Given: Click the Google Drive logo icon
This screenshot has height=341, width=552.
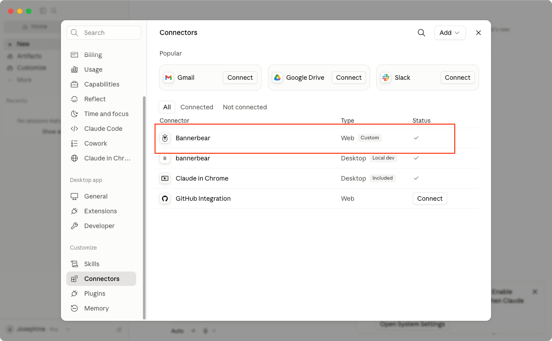Looking at the screenshot, I should coord(277,78).
